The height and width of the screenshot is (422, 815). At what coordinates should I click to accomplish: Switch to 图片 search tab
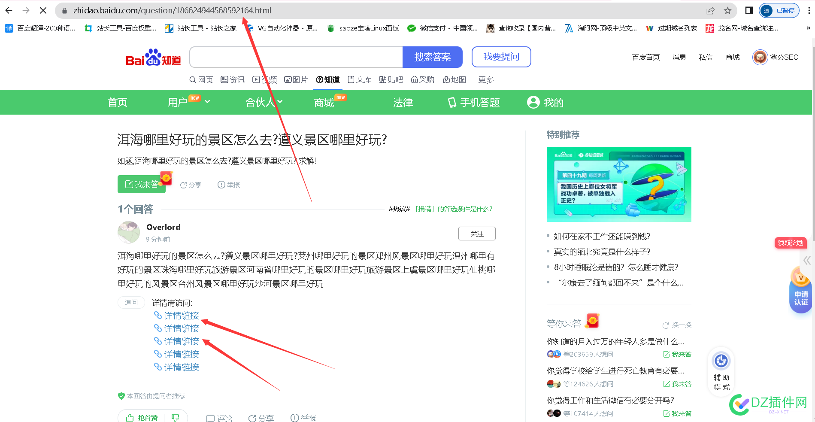coord(296,80)
